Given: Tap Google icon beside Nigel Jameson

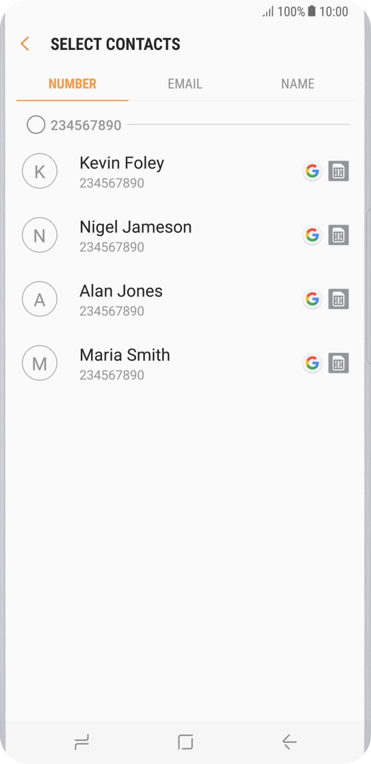Looking at the screenshot, I should click(x=312, y=235).
